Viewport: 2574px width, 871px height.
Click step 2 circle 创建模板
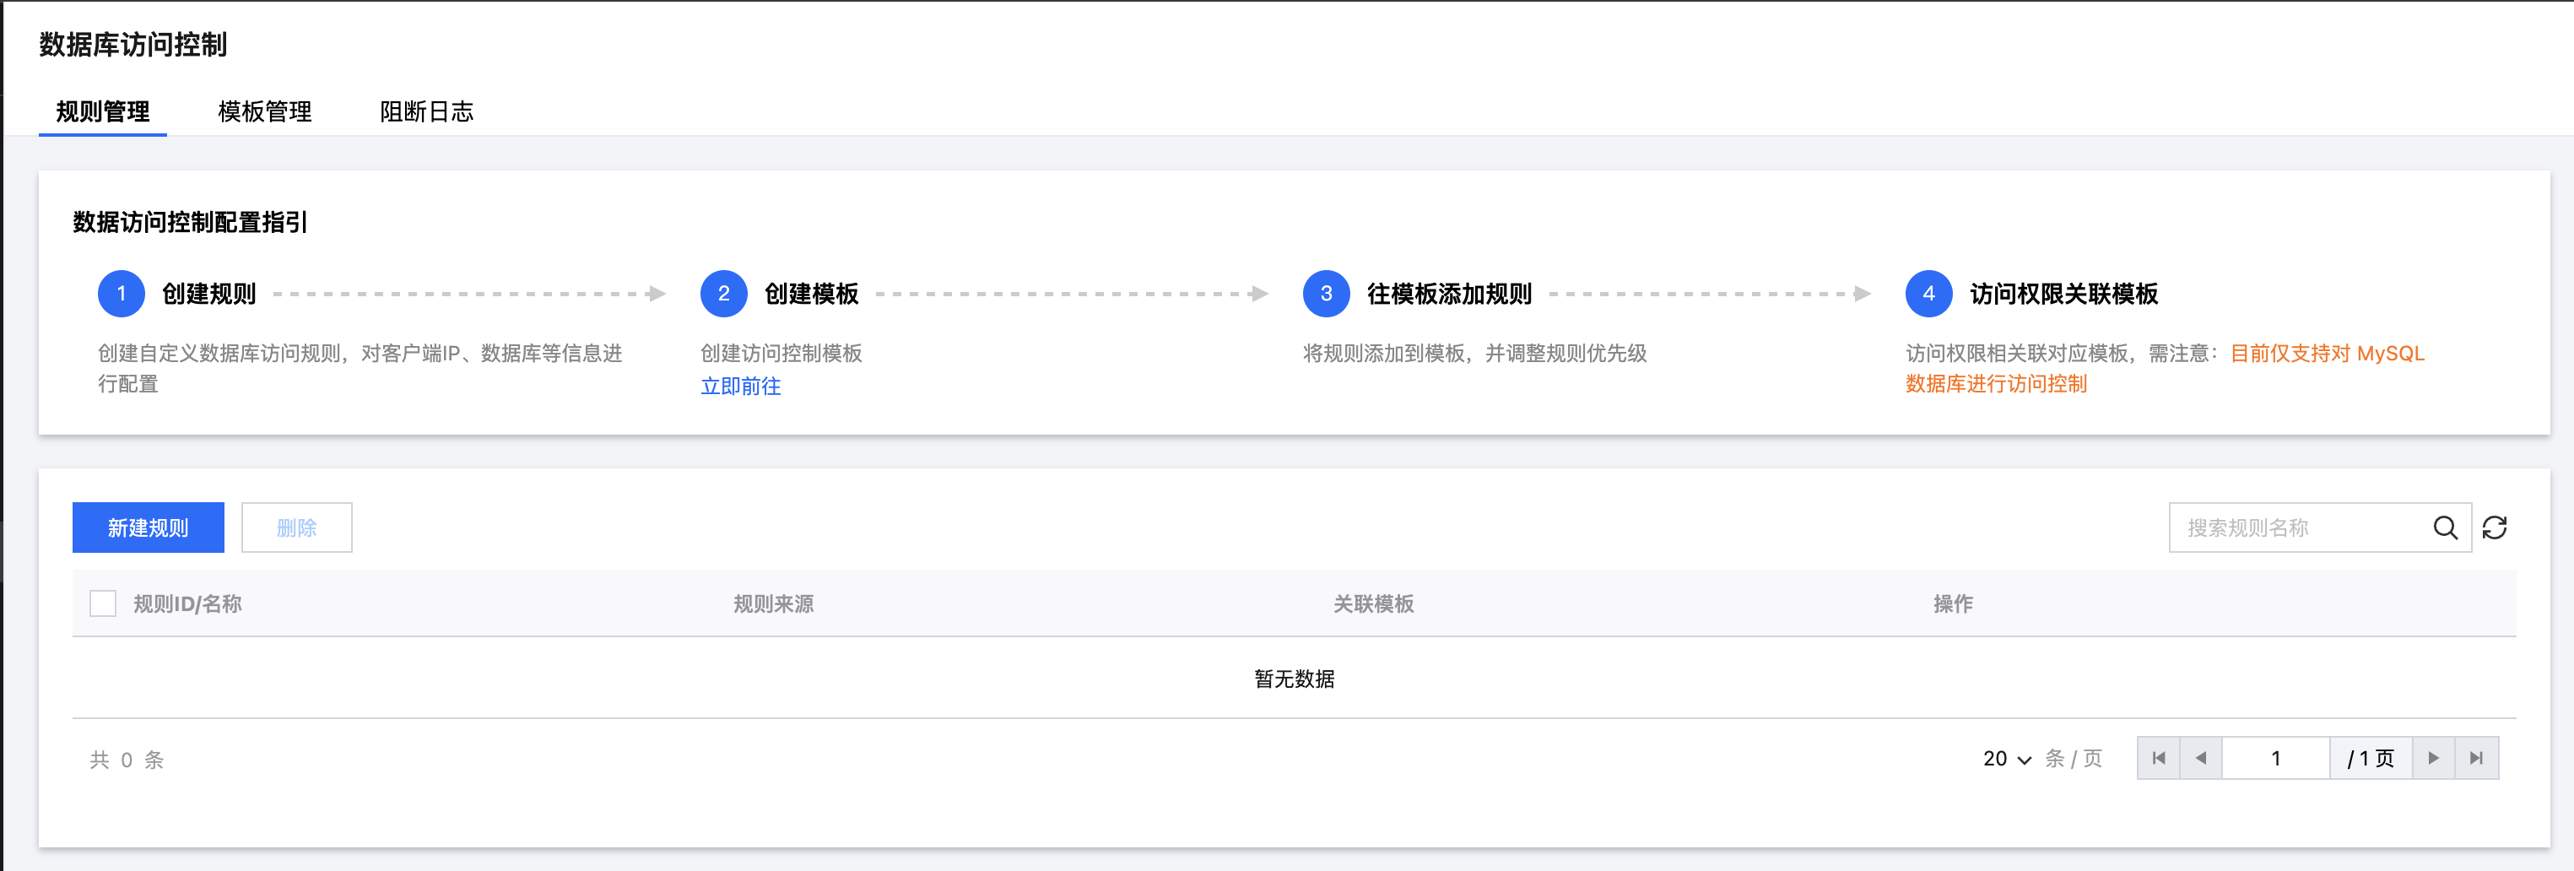723,294
